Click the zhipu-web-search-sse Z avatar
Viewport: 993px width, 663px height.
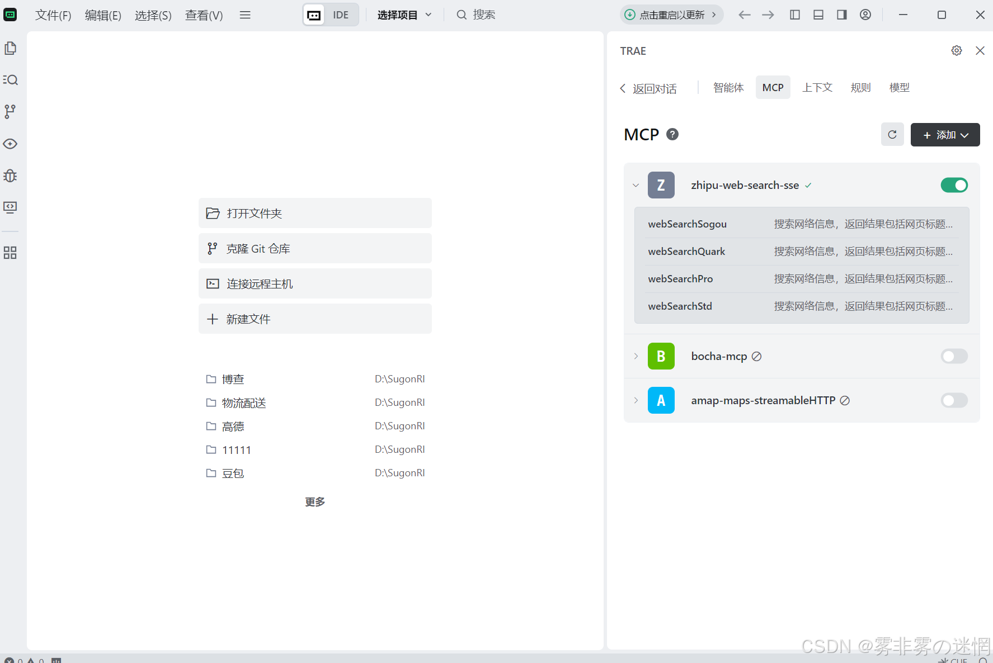(661, 185)
